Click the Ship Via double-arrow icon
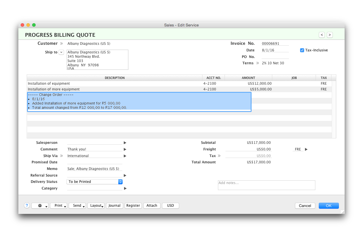 tap(61, 156)
